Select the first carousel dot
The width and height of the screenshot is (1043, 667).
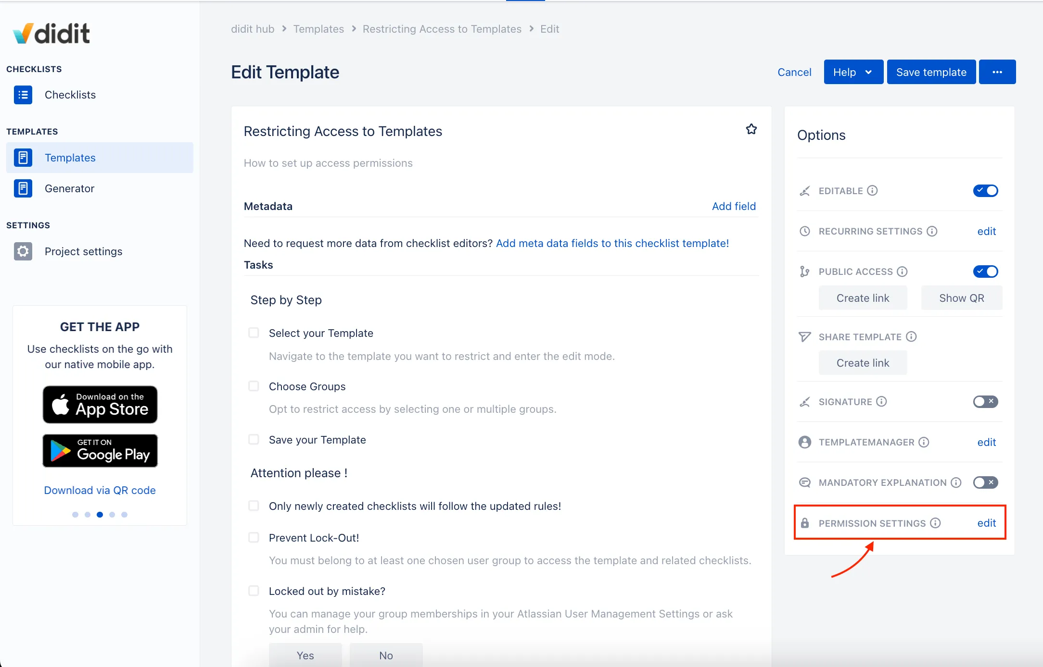75,515
